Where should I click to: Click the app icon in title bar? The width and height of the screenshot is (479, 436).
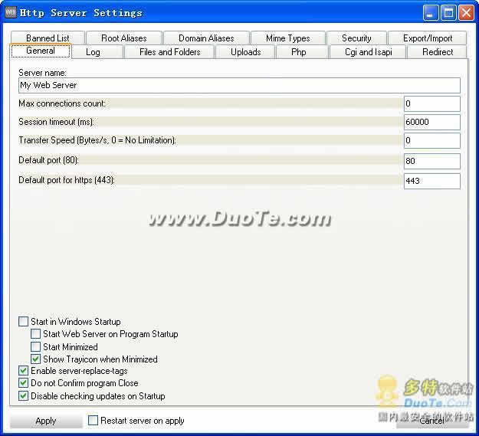[11, 12]
